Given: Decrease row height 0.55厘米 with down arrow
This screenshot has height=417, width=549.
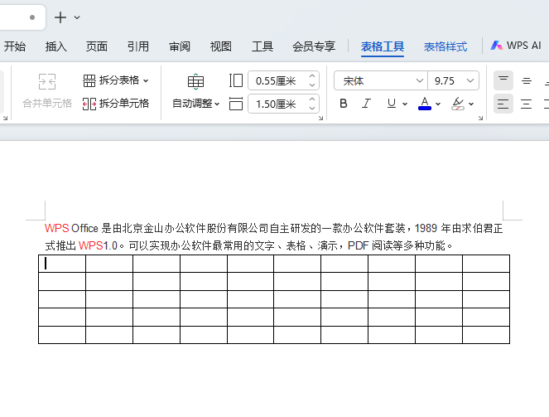Looking at the screenshot, I should 312,85.
